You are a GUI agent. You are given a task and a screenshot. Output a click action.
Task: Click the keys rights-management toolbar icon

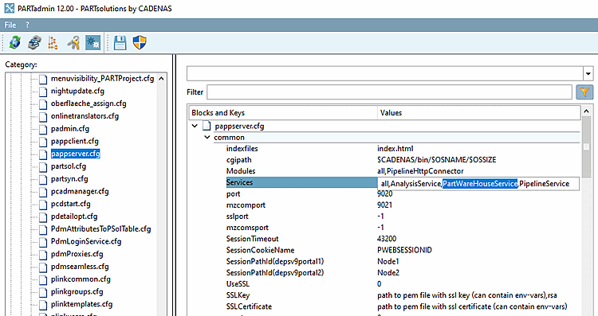[73, 42]
